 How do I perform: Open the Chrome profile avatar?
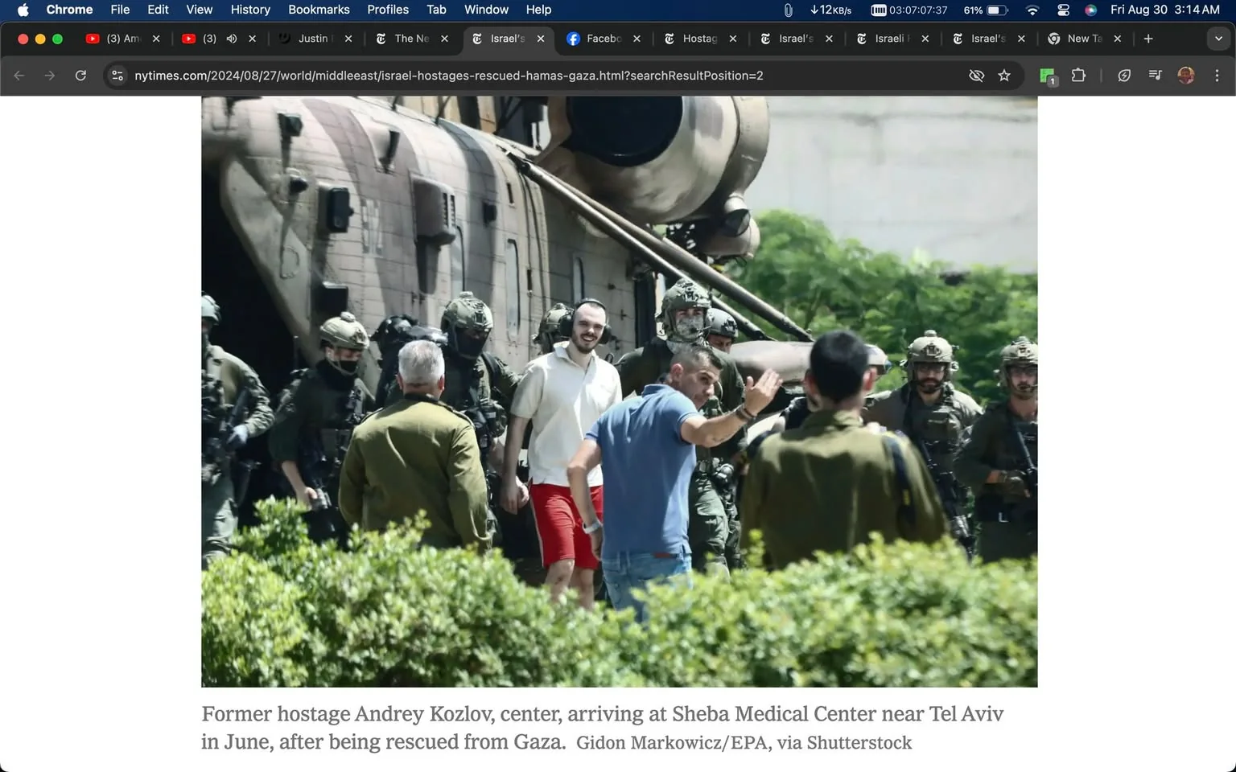click(1186, 76)
